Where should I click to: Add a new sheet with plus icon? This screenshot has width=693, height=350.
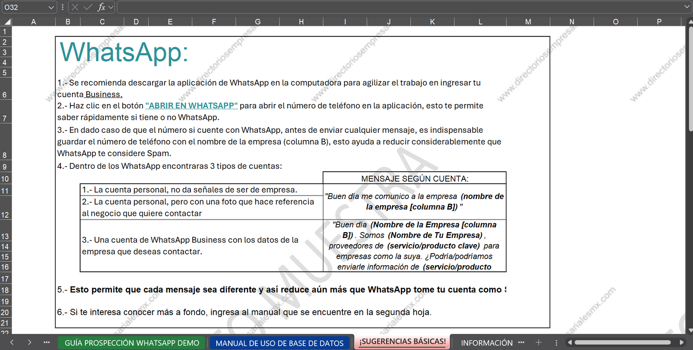point(539,343)
